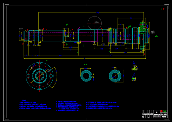Viewport: 172px width, 122px height.
Task: Click the CA6140 drawing name in title block
Action: pyautogui.click(x=164, y=114)
